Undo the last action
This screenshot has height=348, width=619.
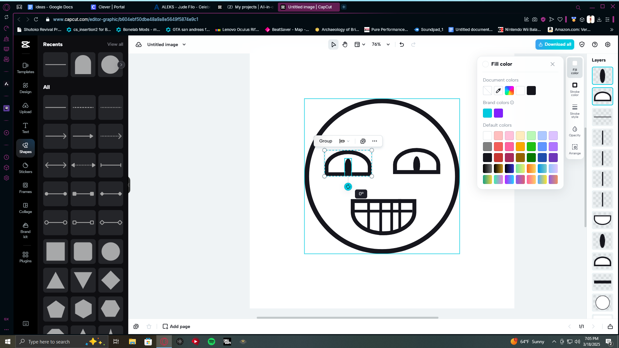[x=402, y=44]
